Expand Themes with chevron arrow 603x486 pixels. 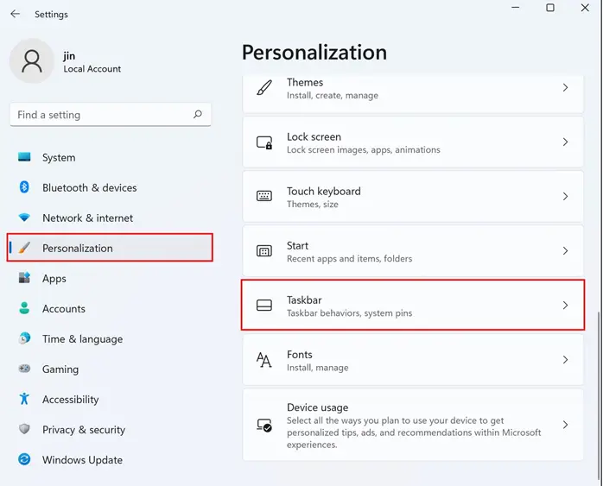565,87
